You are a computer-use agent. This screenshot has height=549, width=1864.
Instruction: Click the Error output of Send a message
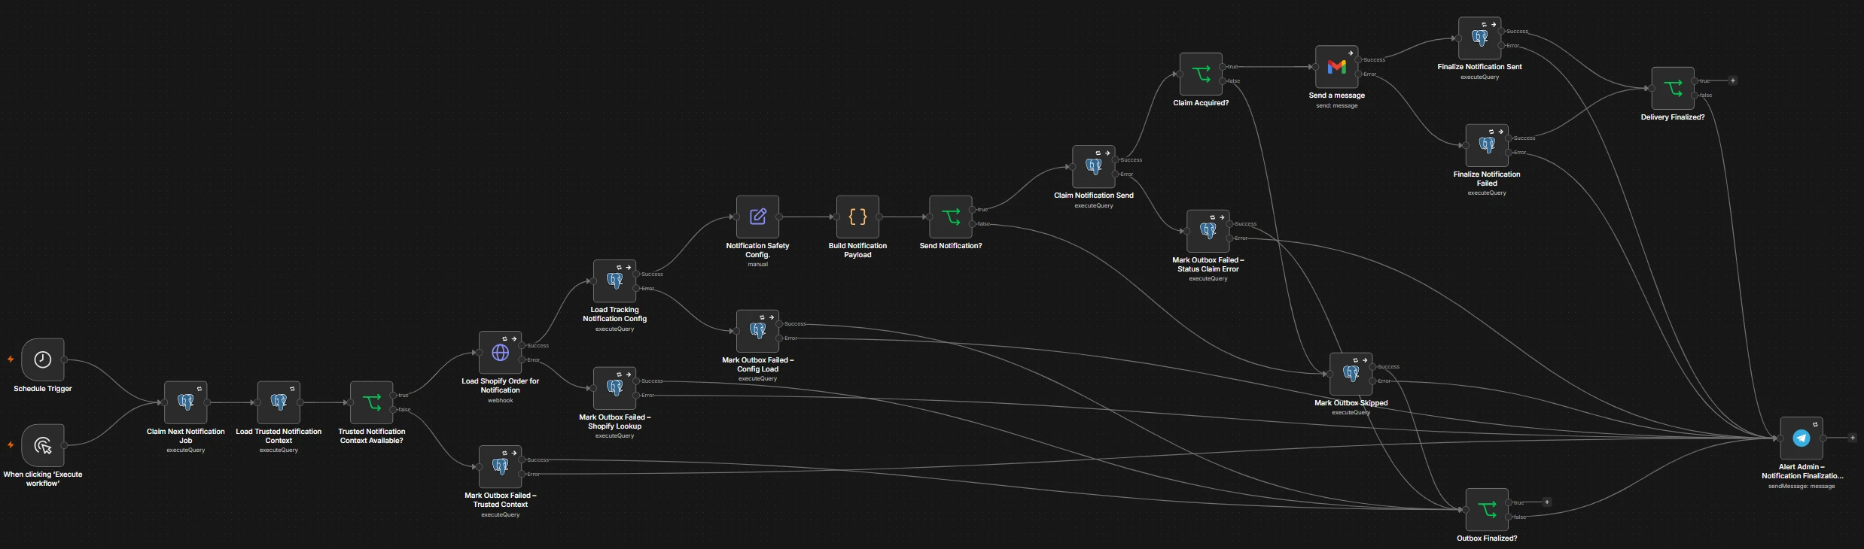pyautogui.click(x=1359, y=74)
